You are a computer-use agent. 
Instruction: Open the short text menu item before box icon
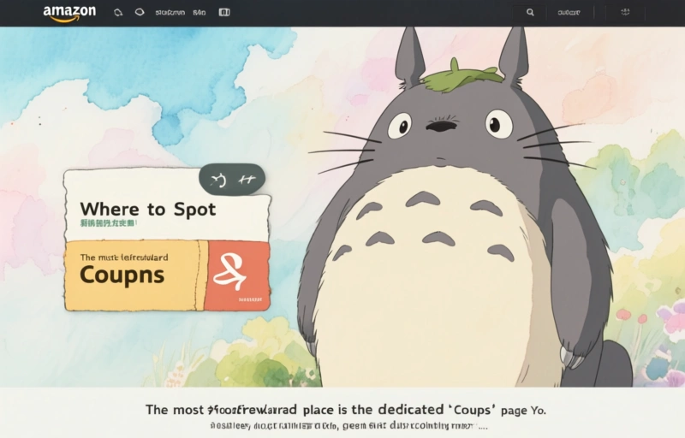pos(200,13)
